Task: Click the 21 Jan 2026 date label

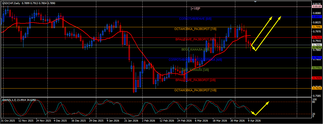Action: pyautogui.click(x=132, y=121)
